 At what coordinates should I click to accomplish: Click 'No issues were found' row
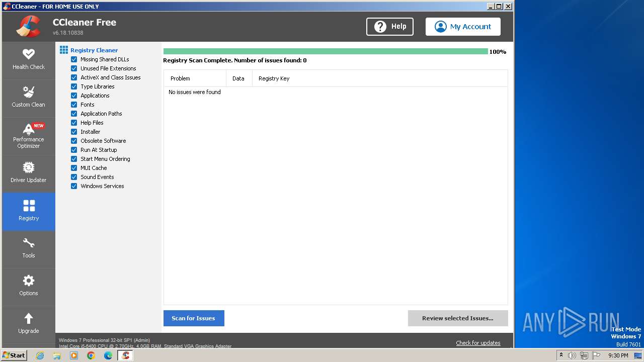point(336,92)
